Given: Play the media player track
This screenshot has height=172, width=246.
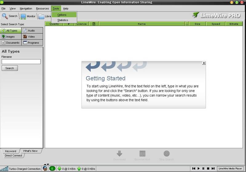Looking at the screenshot, I should 199,169.
